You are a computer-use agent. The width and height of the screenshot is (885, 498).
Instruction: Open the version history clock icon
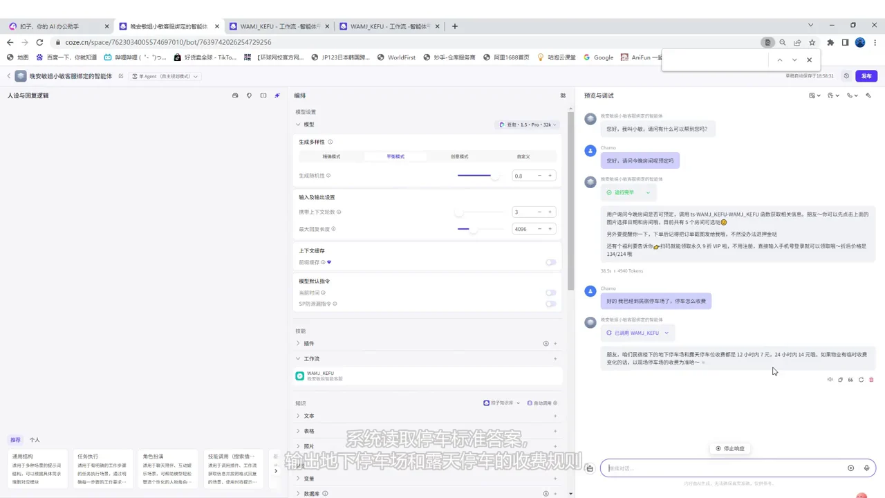pos(846,76)
